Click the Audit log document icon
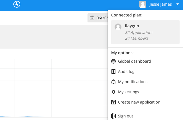This screenshot has width=183, height=120. 113,71
